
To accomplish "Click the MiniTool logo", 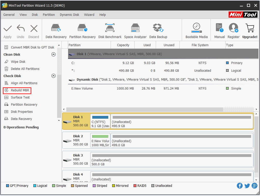I will (x=243, y=15).
